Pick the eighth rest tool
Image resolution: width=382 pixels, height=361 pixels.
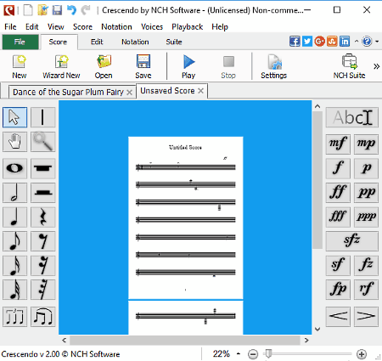pyautogui.click(x=42, y=241)
